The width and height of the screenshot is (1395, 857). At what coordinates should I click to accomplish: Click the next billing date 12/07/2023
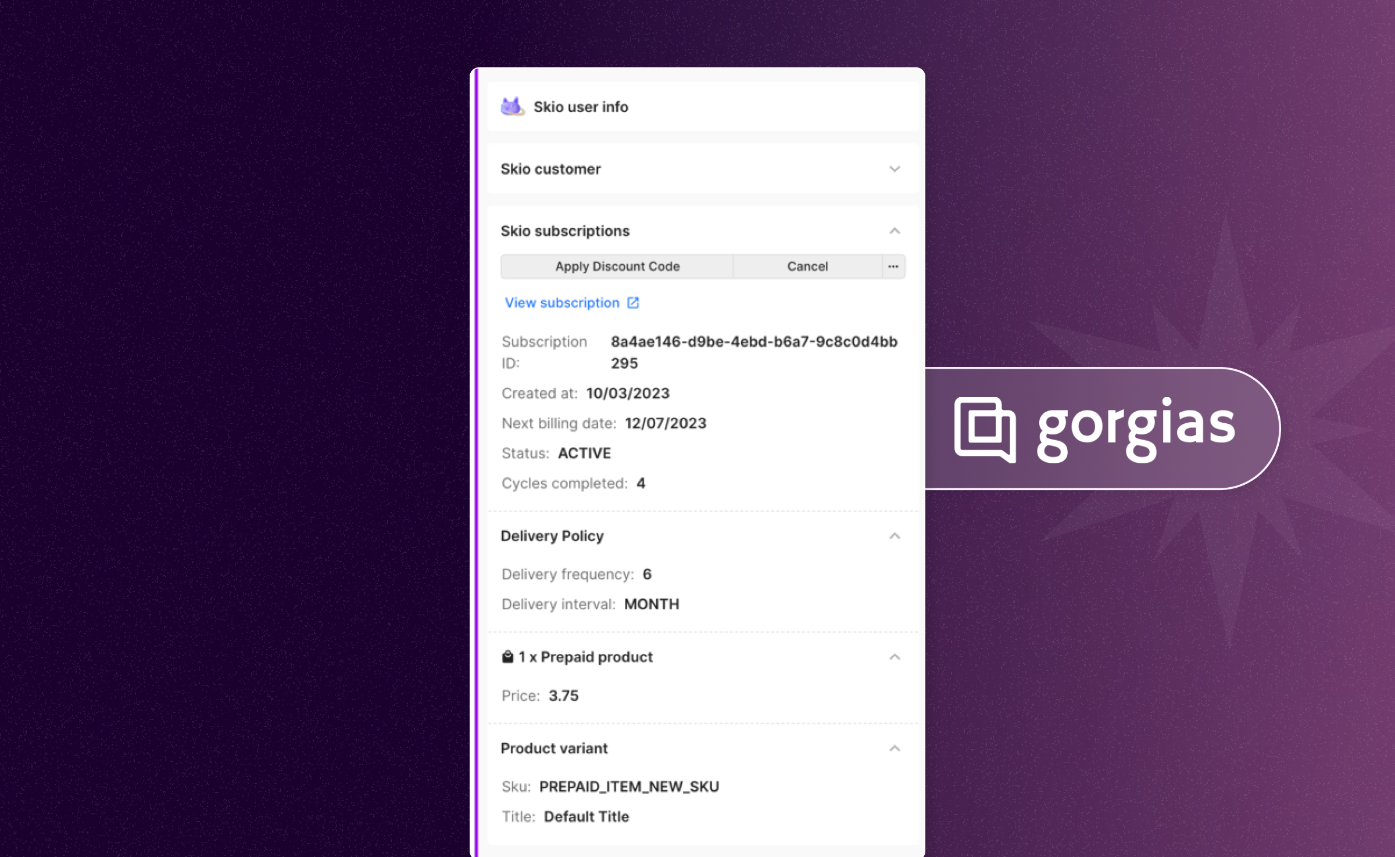point(665,423)
